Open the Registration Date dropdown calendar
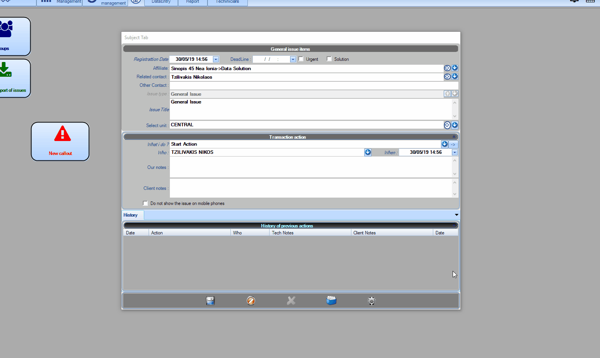This screenshot has width=600, height=358. tap(216, 59)
